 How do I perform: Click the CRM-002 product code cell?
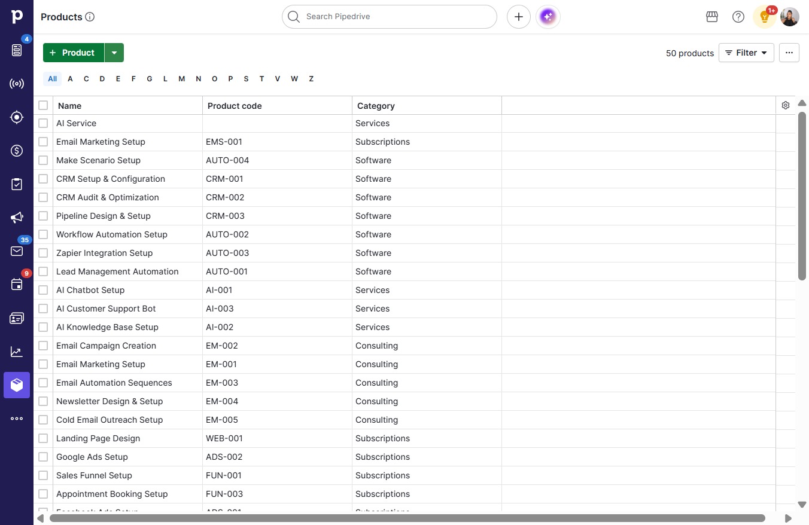pyautogui.click(x=277, y=197)
